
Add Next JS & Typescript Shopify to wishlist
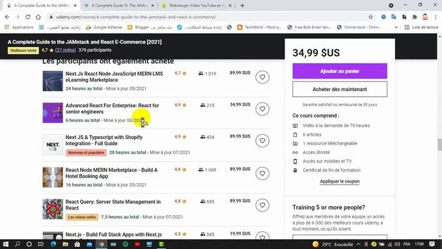pyautogui.click(x=262, y=140)
